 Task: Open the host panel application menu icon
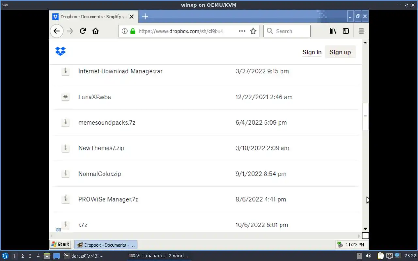pyautogui.click(x=5, y=256)
